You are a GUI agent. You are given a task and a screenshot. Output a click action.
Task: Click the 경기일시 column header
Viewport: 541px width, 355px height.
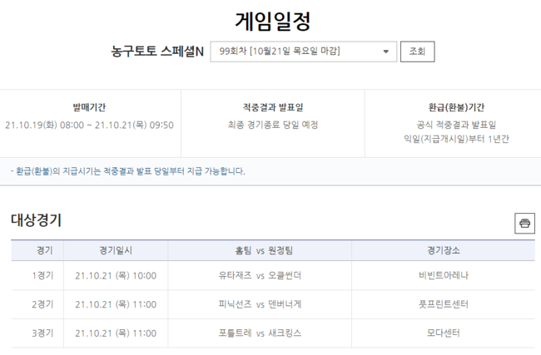pyautogui.click(x=115, y=250)
